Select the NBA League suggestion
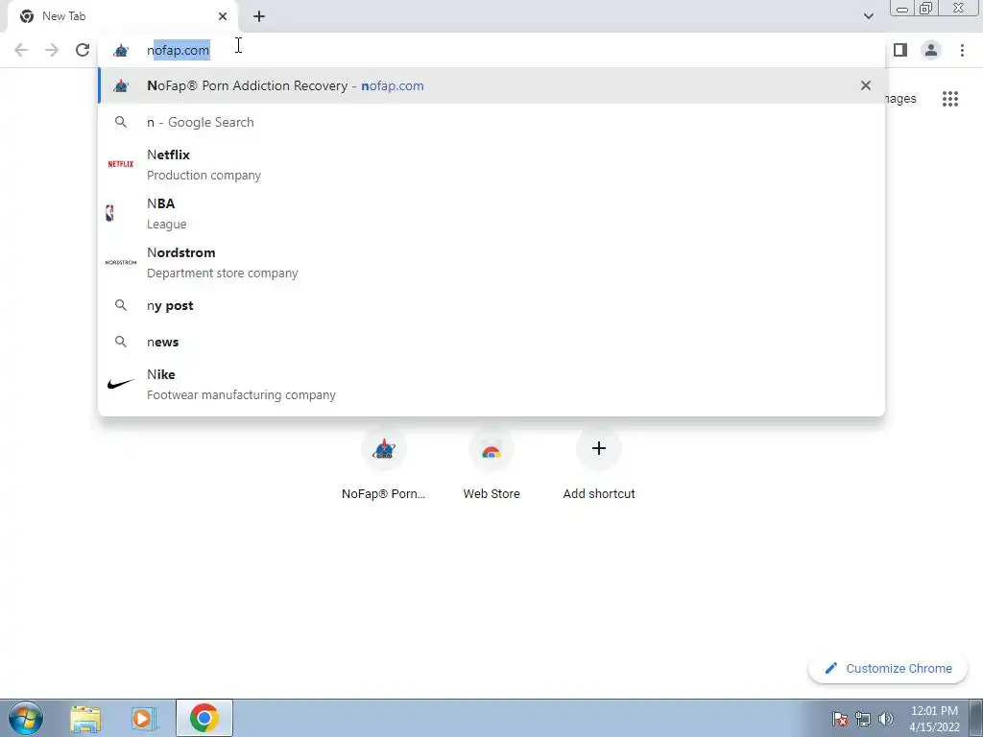This screenshot has height=737, width=983. click(491, 213)
